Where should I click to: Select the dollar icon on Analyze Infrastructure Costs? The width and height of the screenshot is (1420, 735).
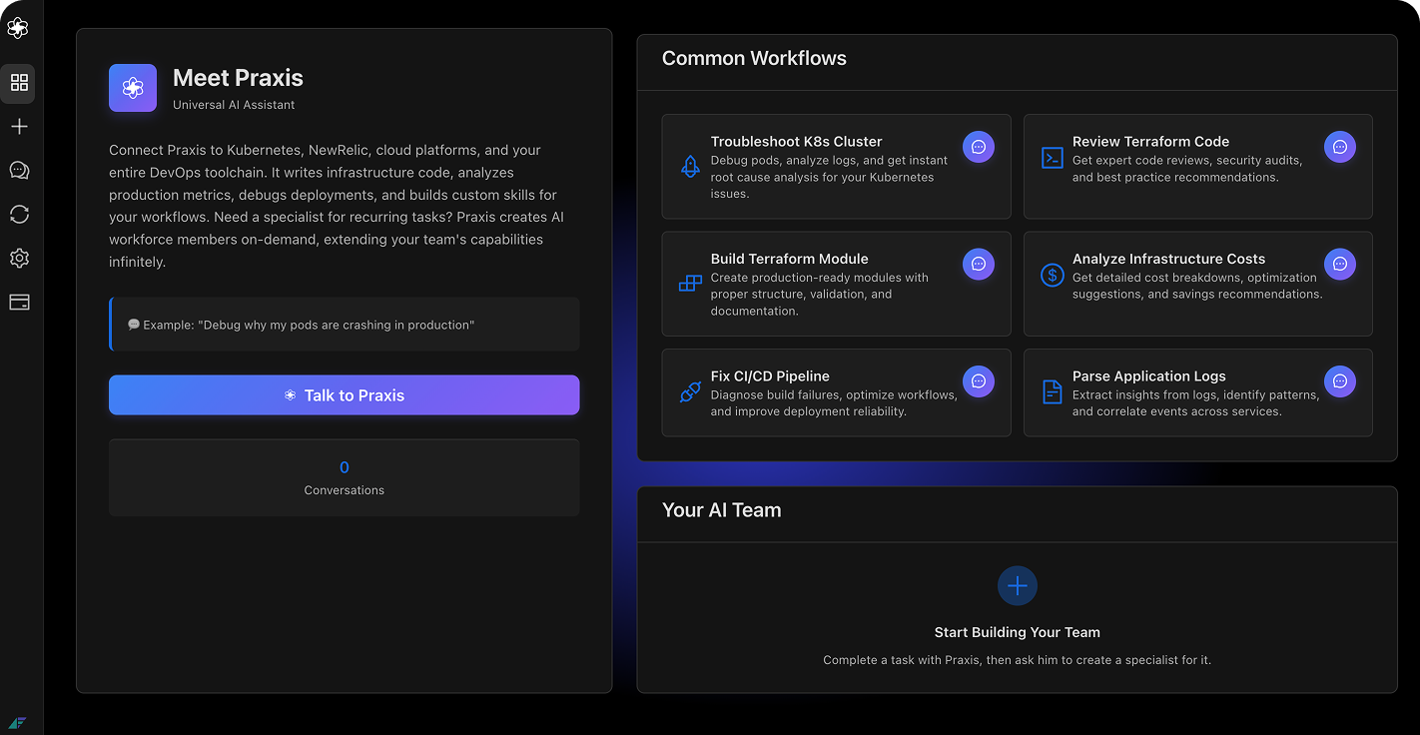pyautogui.click(x=1051, y=274)
